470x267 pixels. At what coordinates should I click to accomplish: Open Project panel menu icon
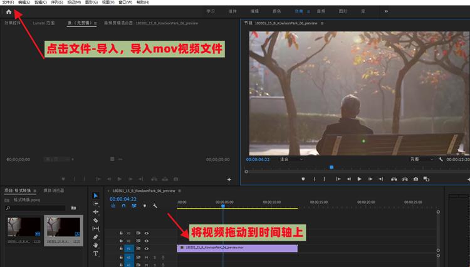click(x=34, y=191)
